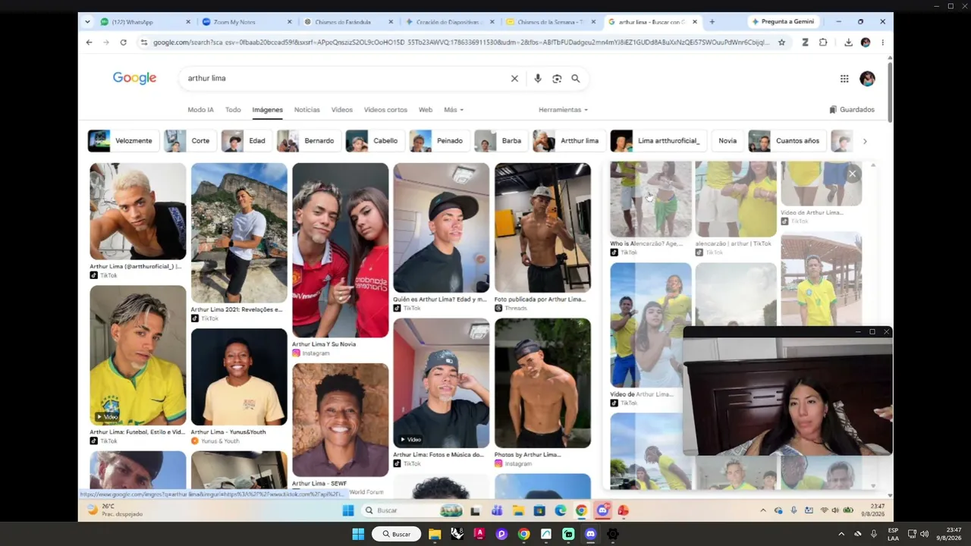
Task: Click the Search box on the outer taskbar
Action: tap(397, 534)
